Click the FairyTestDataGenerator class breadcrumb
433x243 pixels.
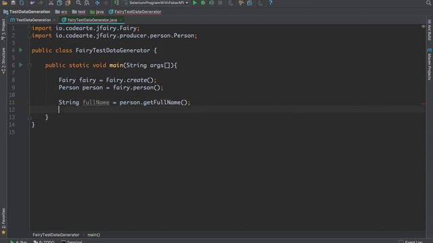pos(135,12)
